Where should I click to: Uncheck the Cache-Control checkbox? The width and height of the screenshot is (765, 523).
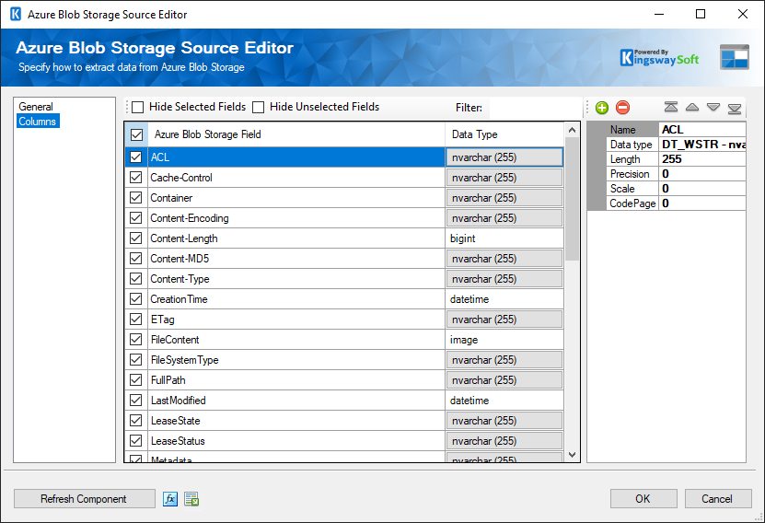tap(135, 178)
